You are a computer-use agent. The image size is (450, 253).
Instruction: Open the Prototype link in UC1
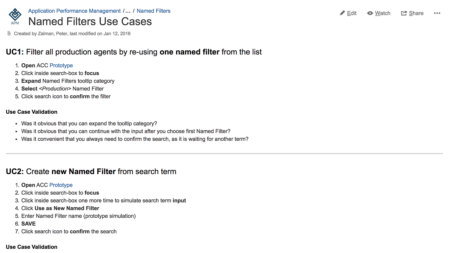[61, 65]
